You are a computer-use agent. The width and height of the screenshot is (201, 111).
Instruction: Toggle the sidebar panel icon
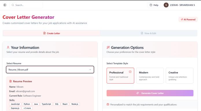pos(5,5)
